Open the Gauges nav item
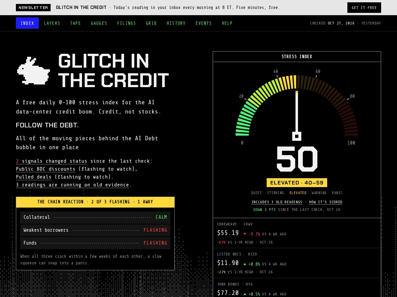The height and width of the screenshot is (297, 397). 99,23
